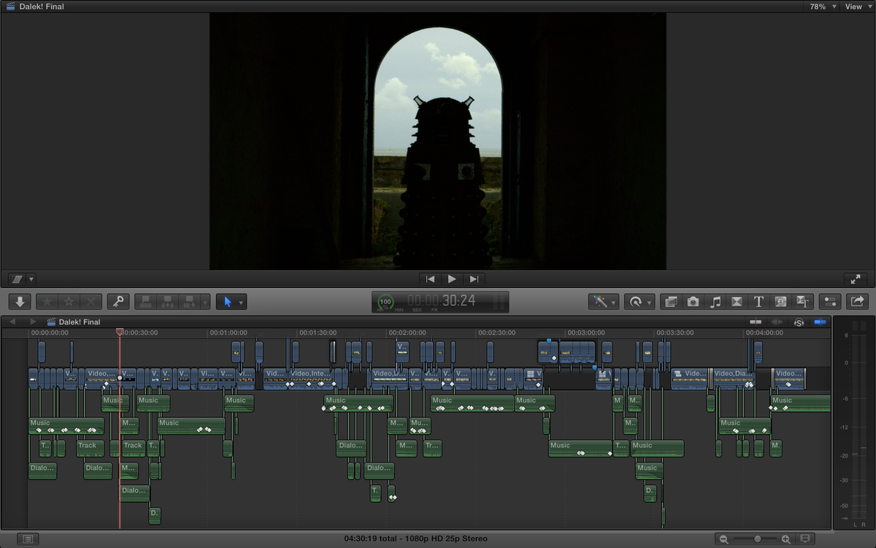Show the Titles browser T icon
Image resolution: width=876 pixels, height=548 pixels.
click(758, 301)
